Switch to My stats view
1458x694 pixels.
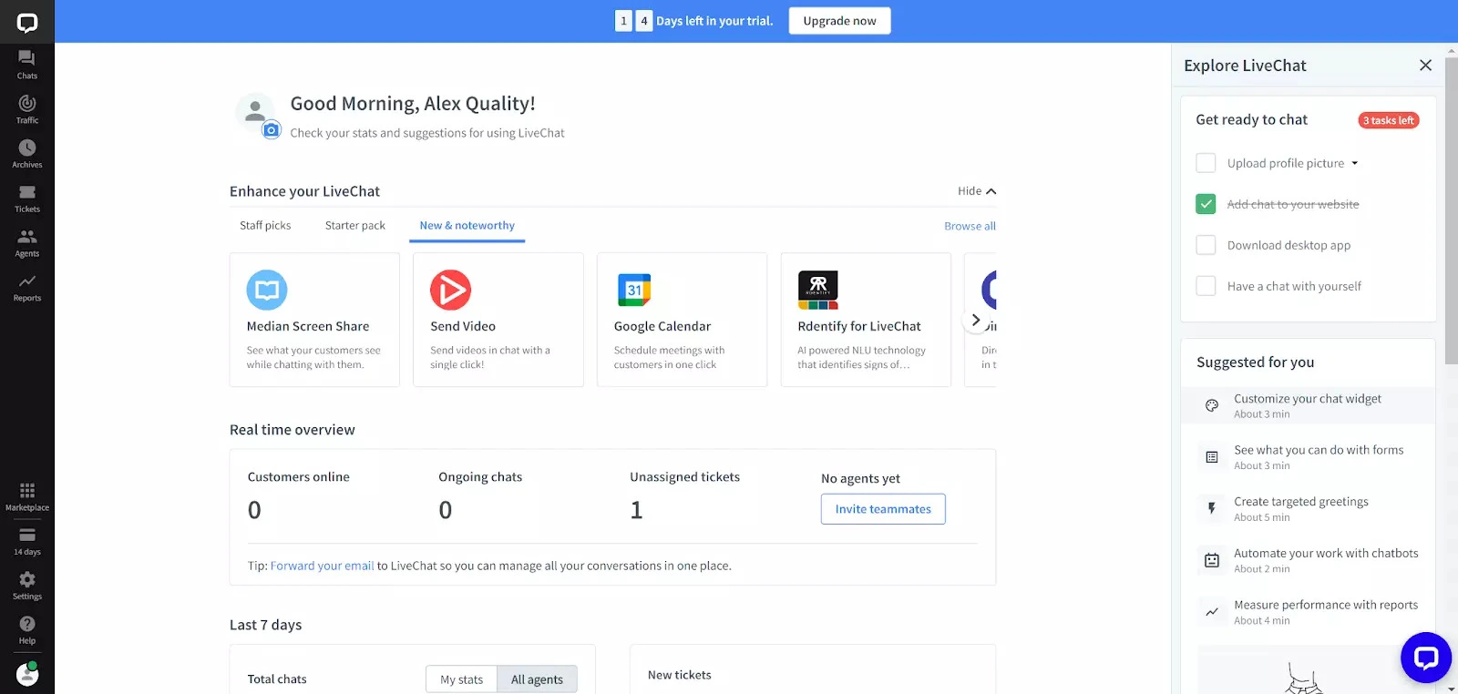click(462, 679)
